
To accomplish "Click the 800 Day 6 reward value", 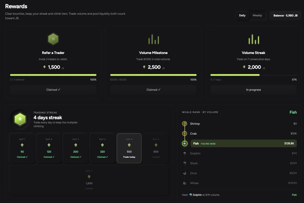I will pos(156,152).
